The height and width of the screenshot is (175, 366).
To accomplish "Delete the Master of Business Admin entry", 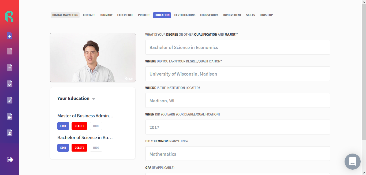I will click(79, 126).
